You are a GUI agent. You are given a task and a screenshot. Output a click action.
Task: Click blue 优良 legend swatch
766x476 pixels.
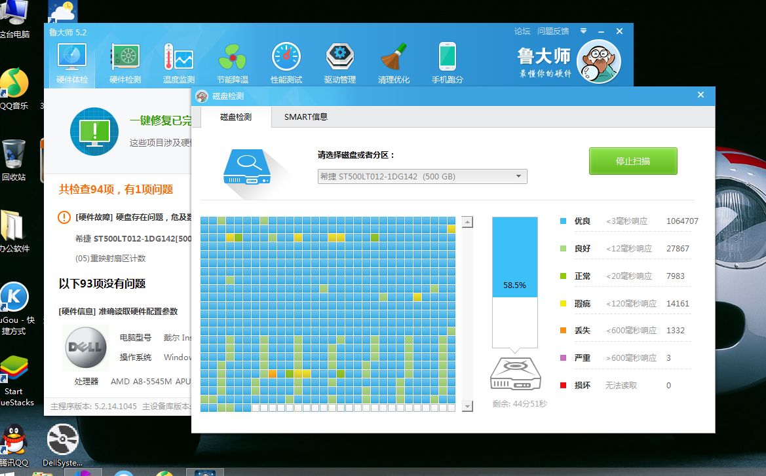pyautogui.click(x=564, y=221)
